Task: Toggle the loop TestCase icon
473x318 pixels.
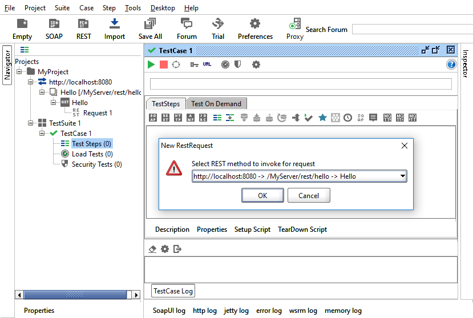Action: [176, 65]
